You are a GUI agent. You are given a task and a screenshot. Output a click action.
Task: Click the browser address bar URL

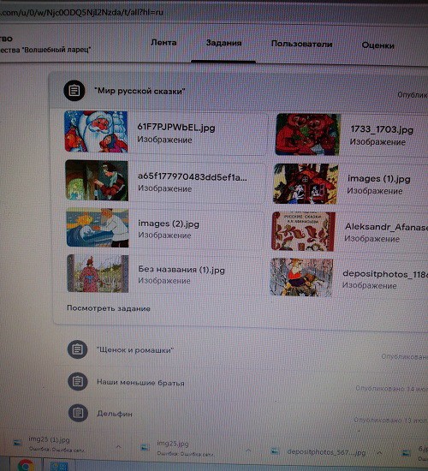coord(81,12)
